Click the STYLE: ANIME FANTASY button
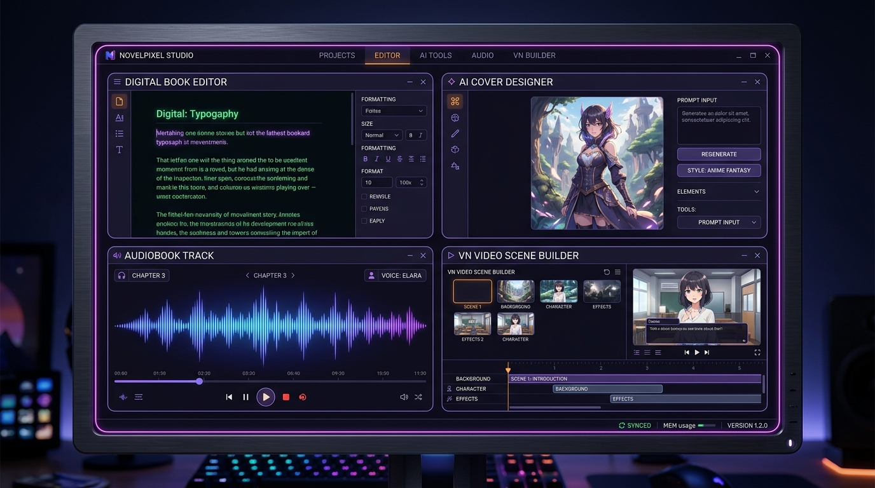The image size is (875, 488). click(x=719, y=170)
